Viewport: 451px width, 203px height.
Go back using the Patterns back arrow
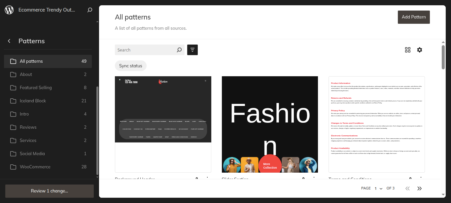point(9,41)
